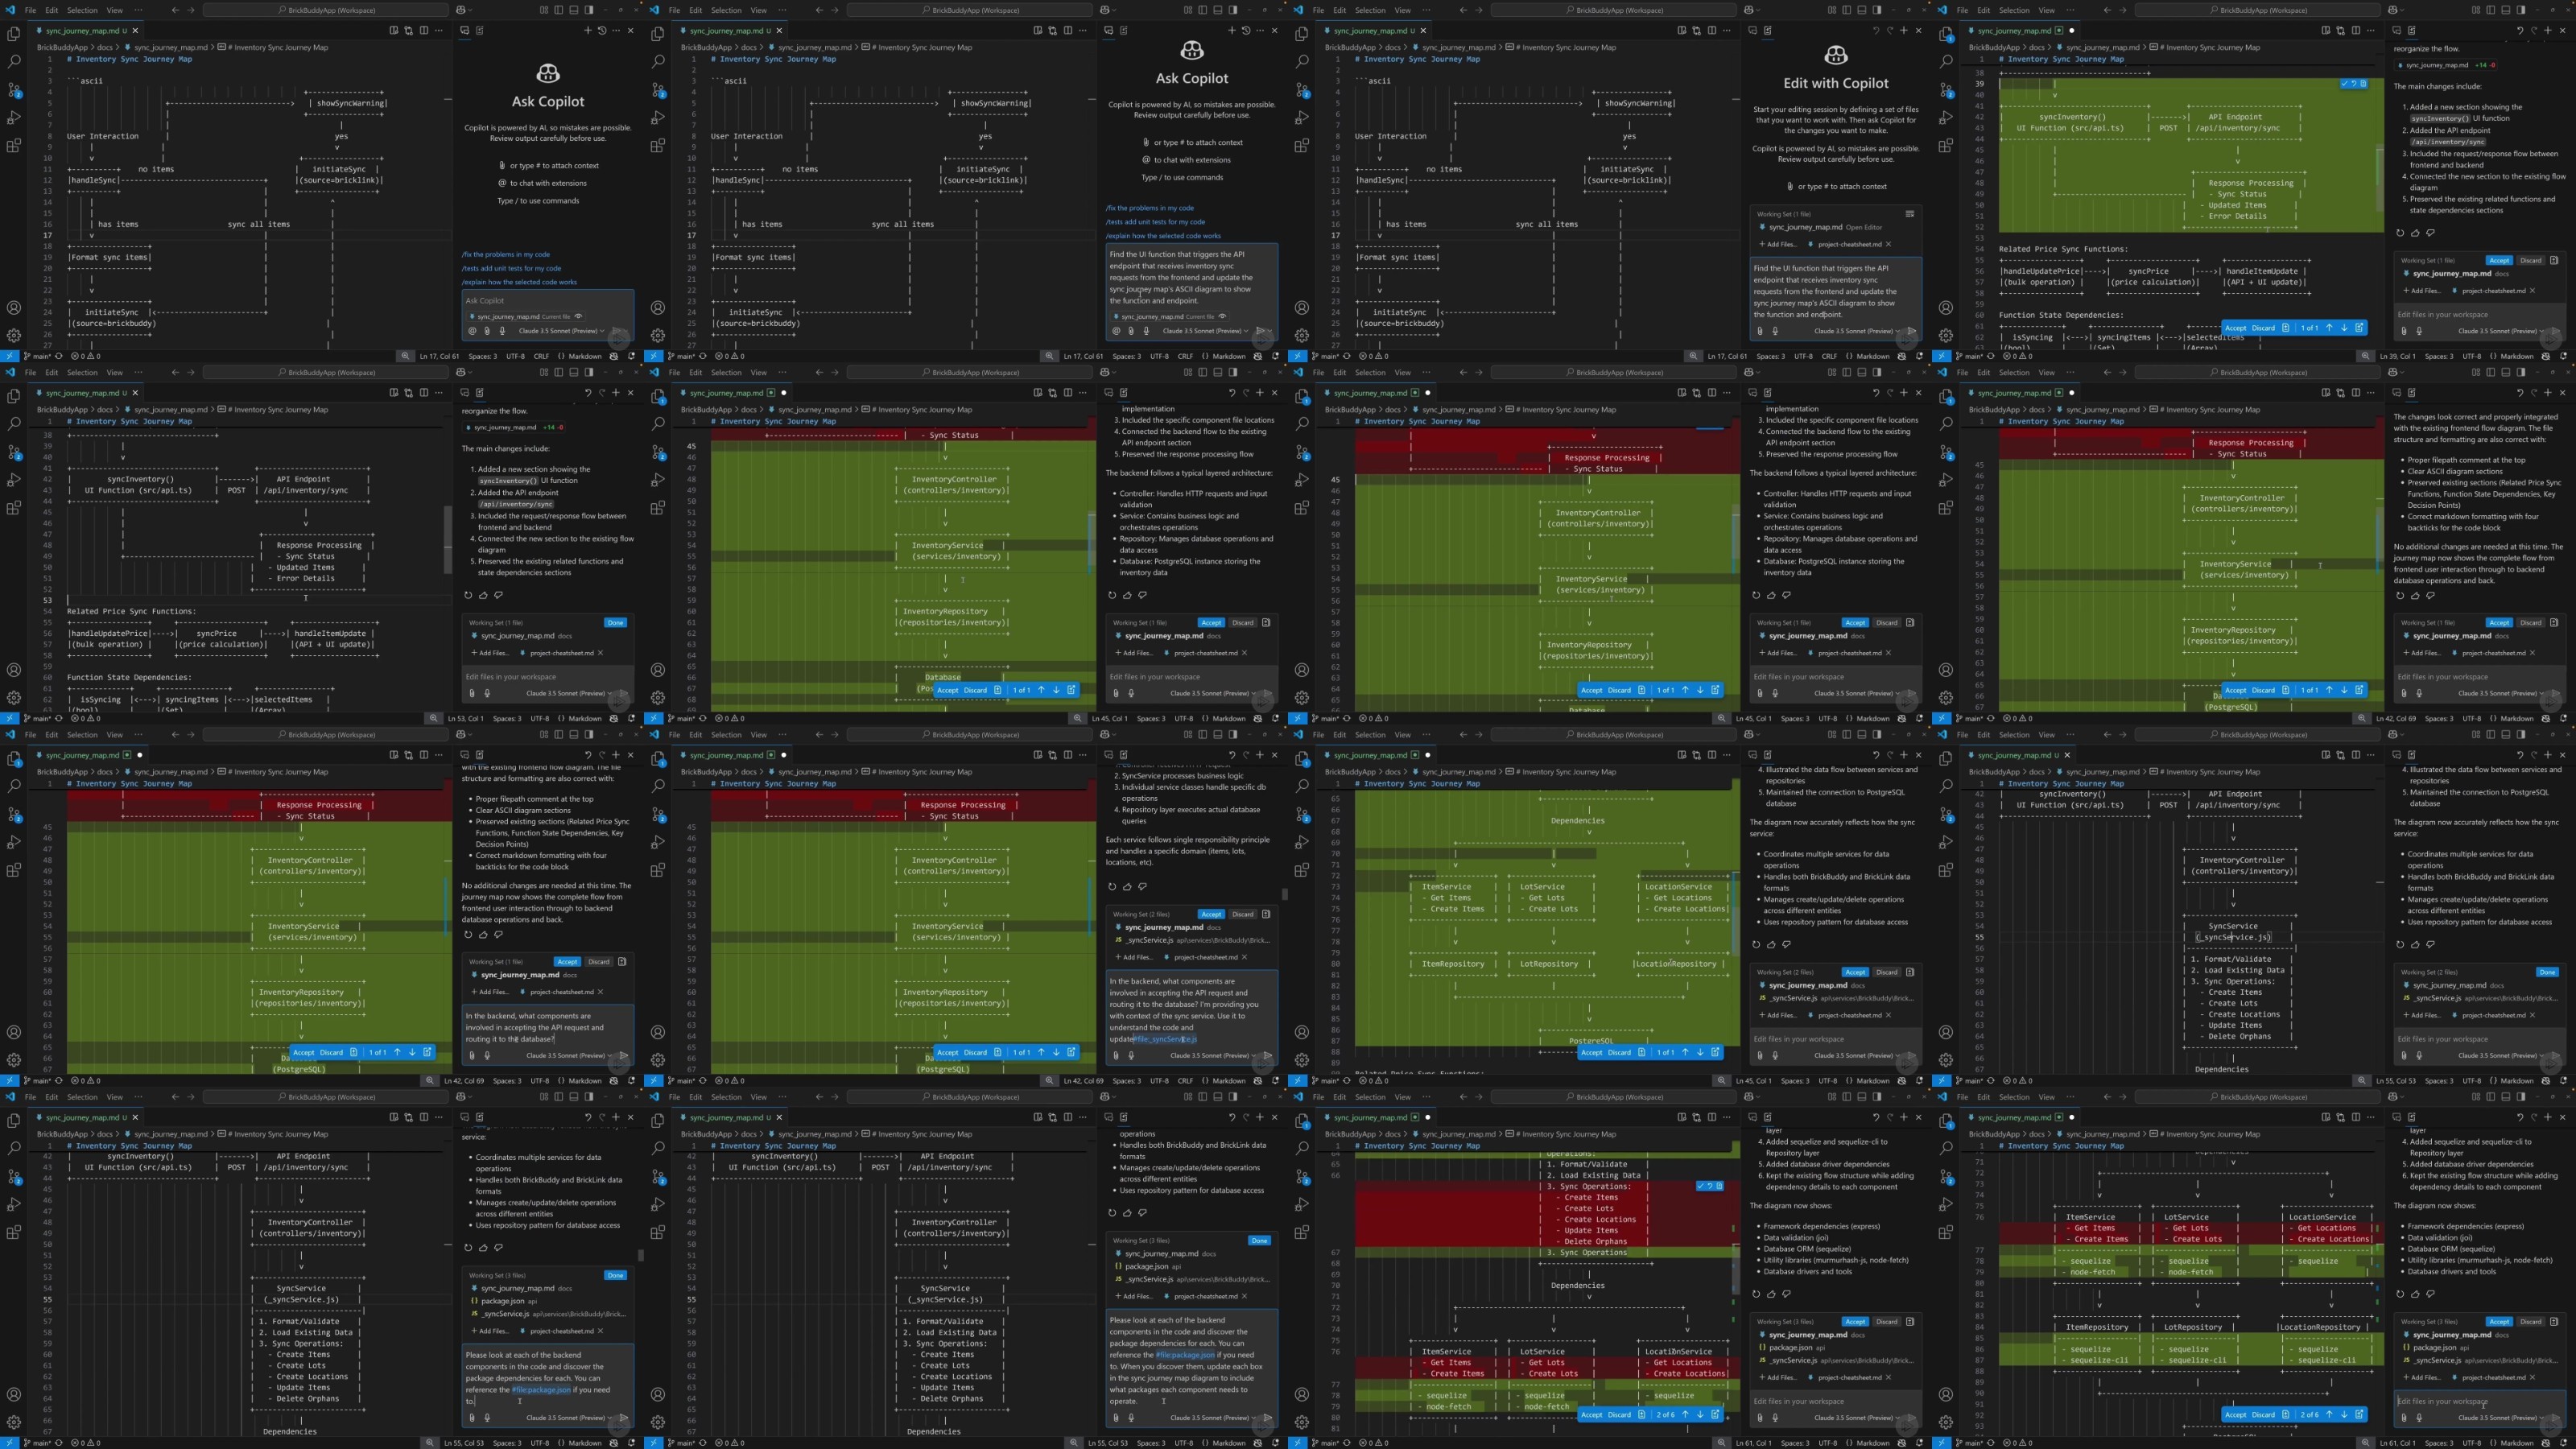The image size is (2576, 1449).
Task: Click command center search in Ln 53, Col 1 window
Action: 326,372
